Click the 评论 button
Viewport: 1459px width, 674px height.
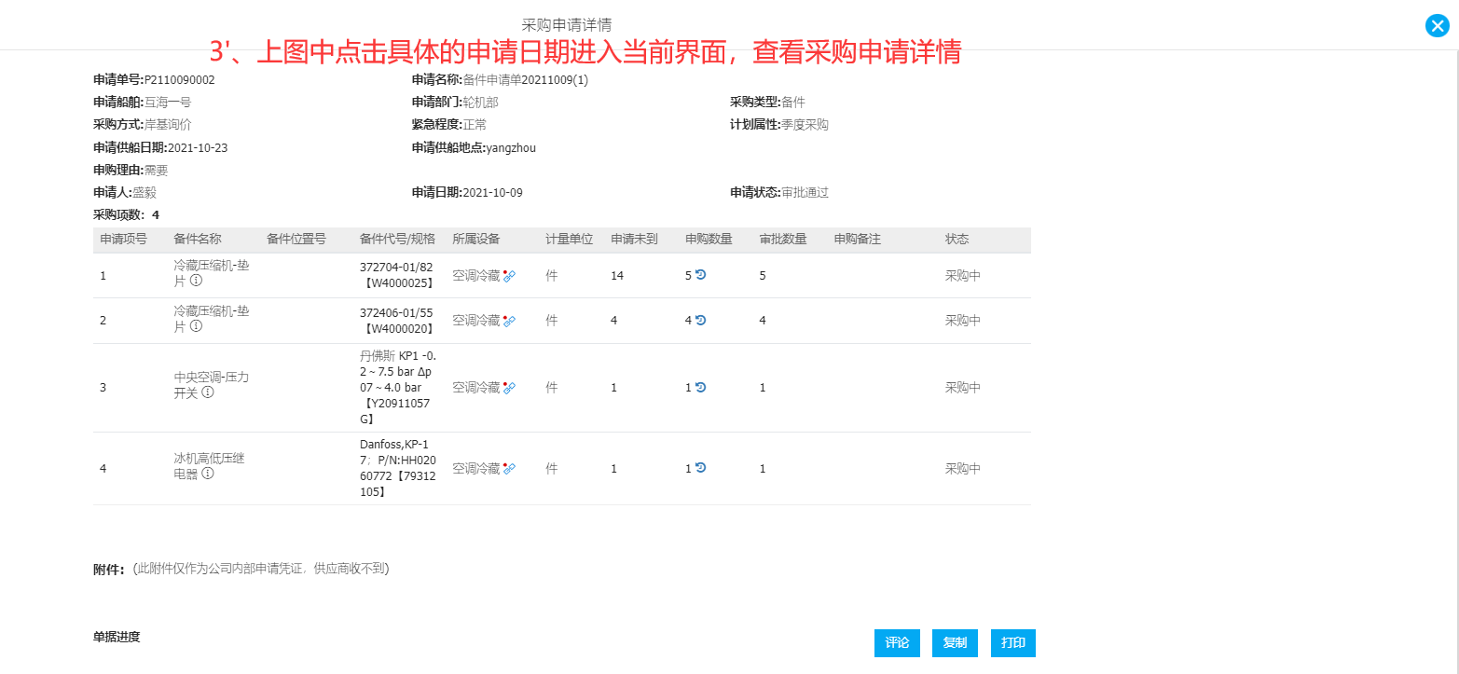coord(897,643)
